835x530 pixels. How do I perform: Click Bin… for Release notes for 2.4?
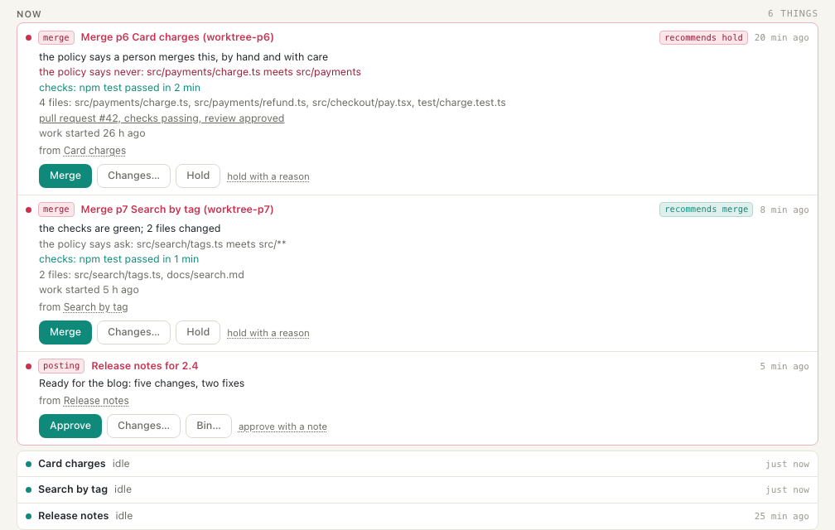209,426
